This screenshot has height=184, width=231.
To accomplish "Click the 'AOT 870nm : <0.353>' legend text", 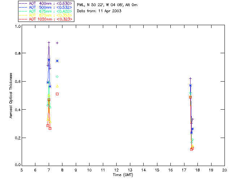I will [x=51, y=15].
